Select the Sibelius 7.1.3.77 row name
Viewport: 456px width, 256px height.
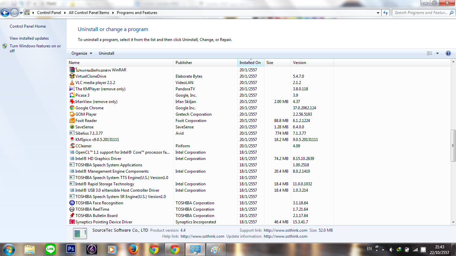click(x=89, y=133)
